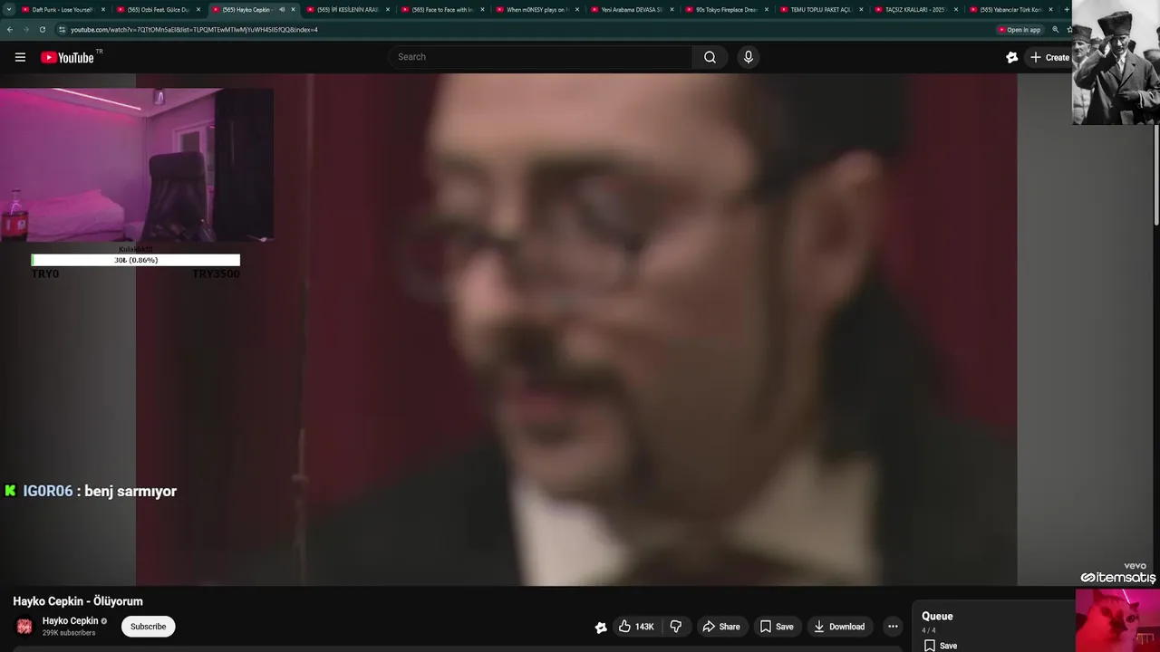Open the icon beside the Create button
This screenshot has height=652, width=1160.
[1012, 57]
